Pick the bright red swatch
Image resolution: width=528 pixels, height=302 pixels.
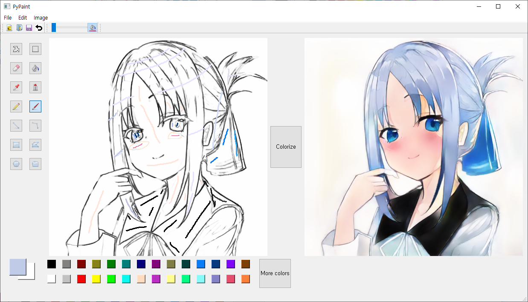(81, 279)
